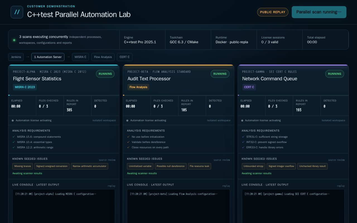Click the RUNNING badge on Audit Text Processor
The width and height of the screenshot is (357, 223).
(x=220, y=74)
